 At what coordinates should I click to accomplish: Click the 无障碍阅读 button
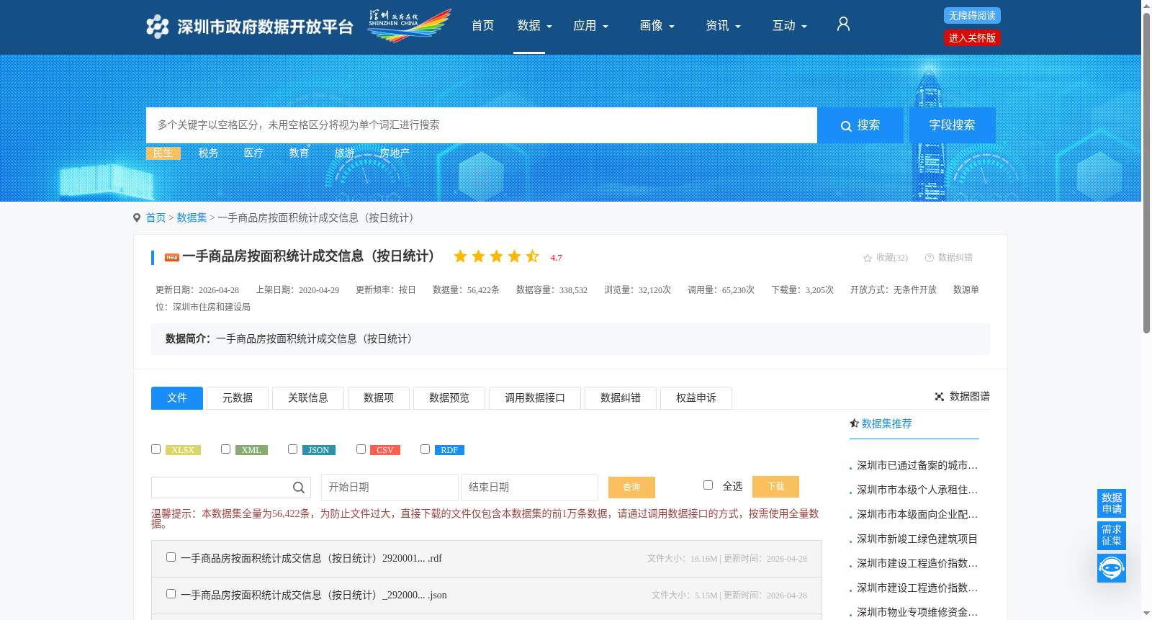972,16
